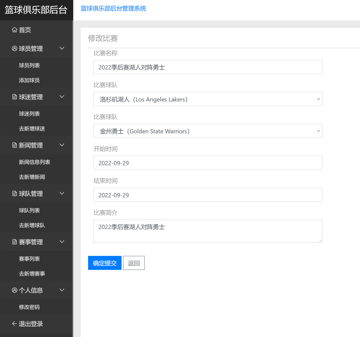Screen dimensions: 360x337
Task: Collapse the 新闻管理 menu chevron
Action: click(62, 145)
